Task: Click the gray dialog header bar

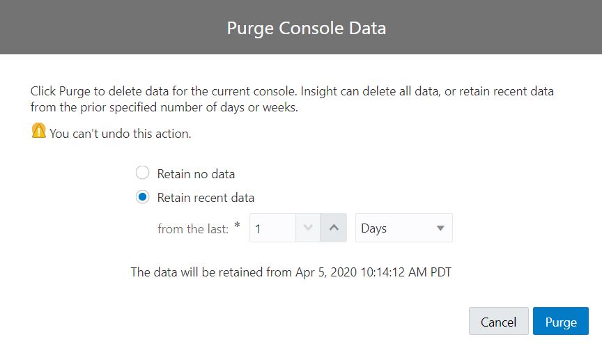Action: pos(105,28)
